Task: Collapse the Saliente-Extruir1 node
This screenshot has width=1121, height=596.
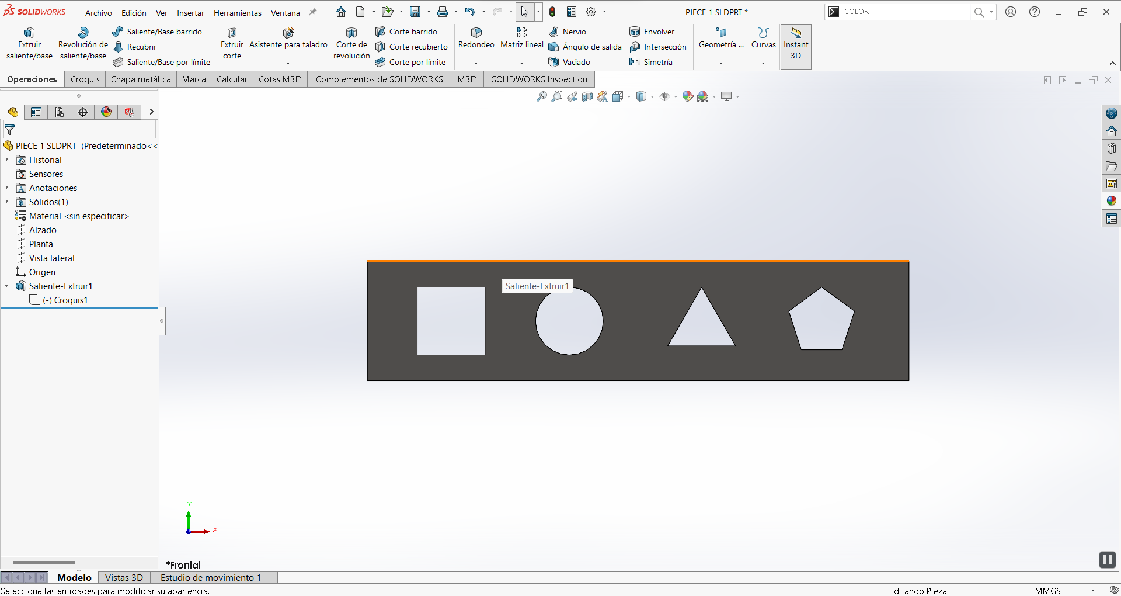Action: point(7,286)
